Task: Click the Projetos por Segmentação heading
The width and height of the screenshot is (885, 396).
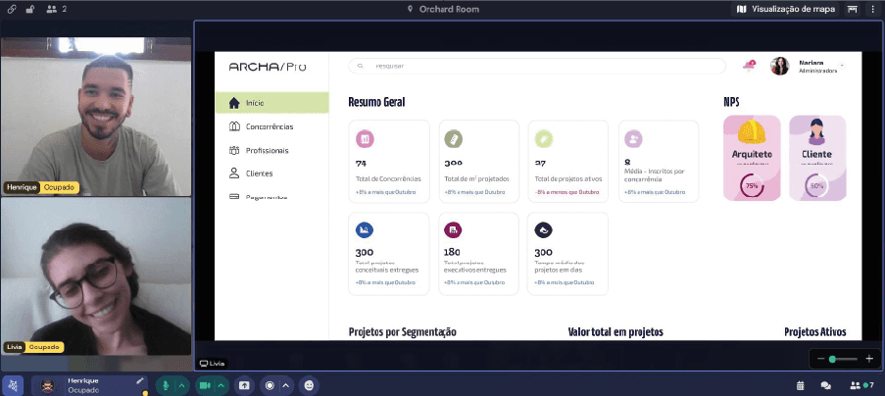Action: pyautogui.click(x=403, y=331)
